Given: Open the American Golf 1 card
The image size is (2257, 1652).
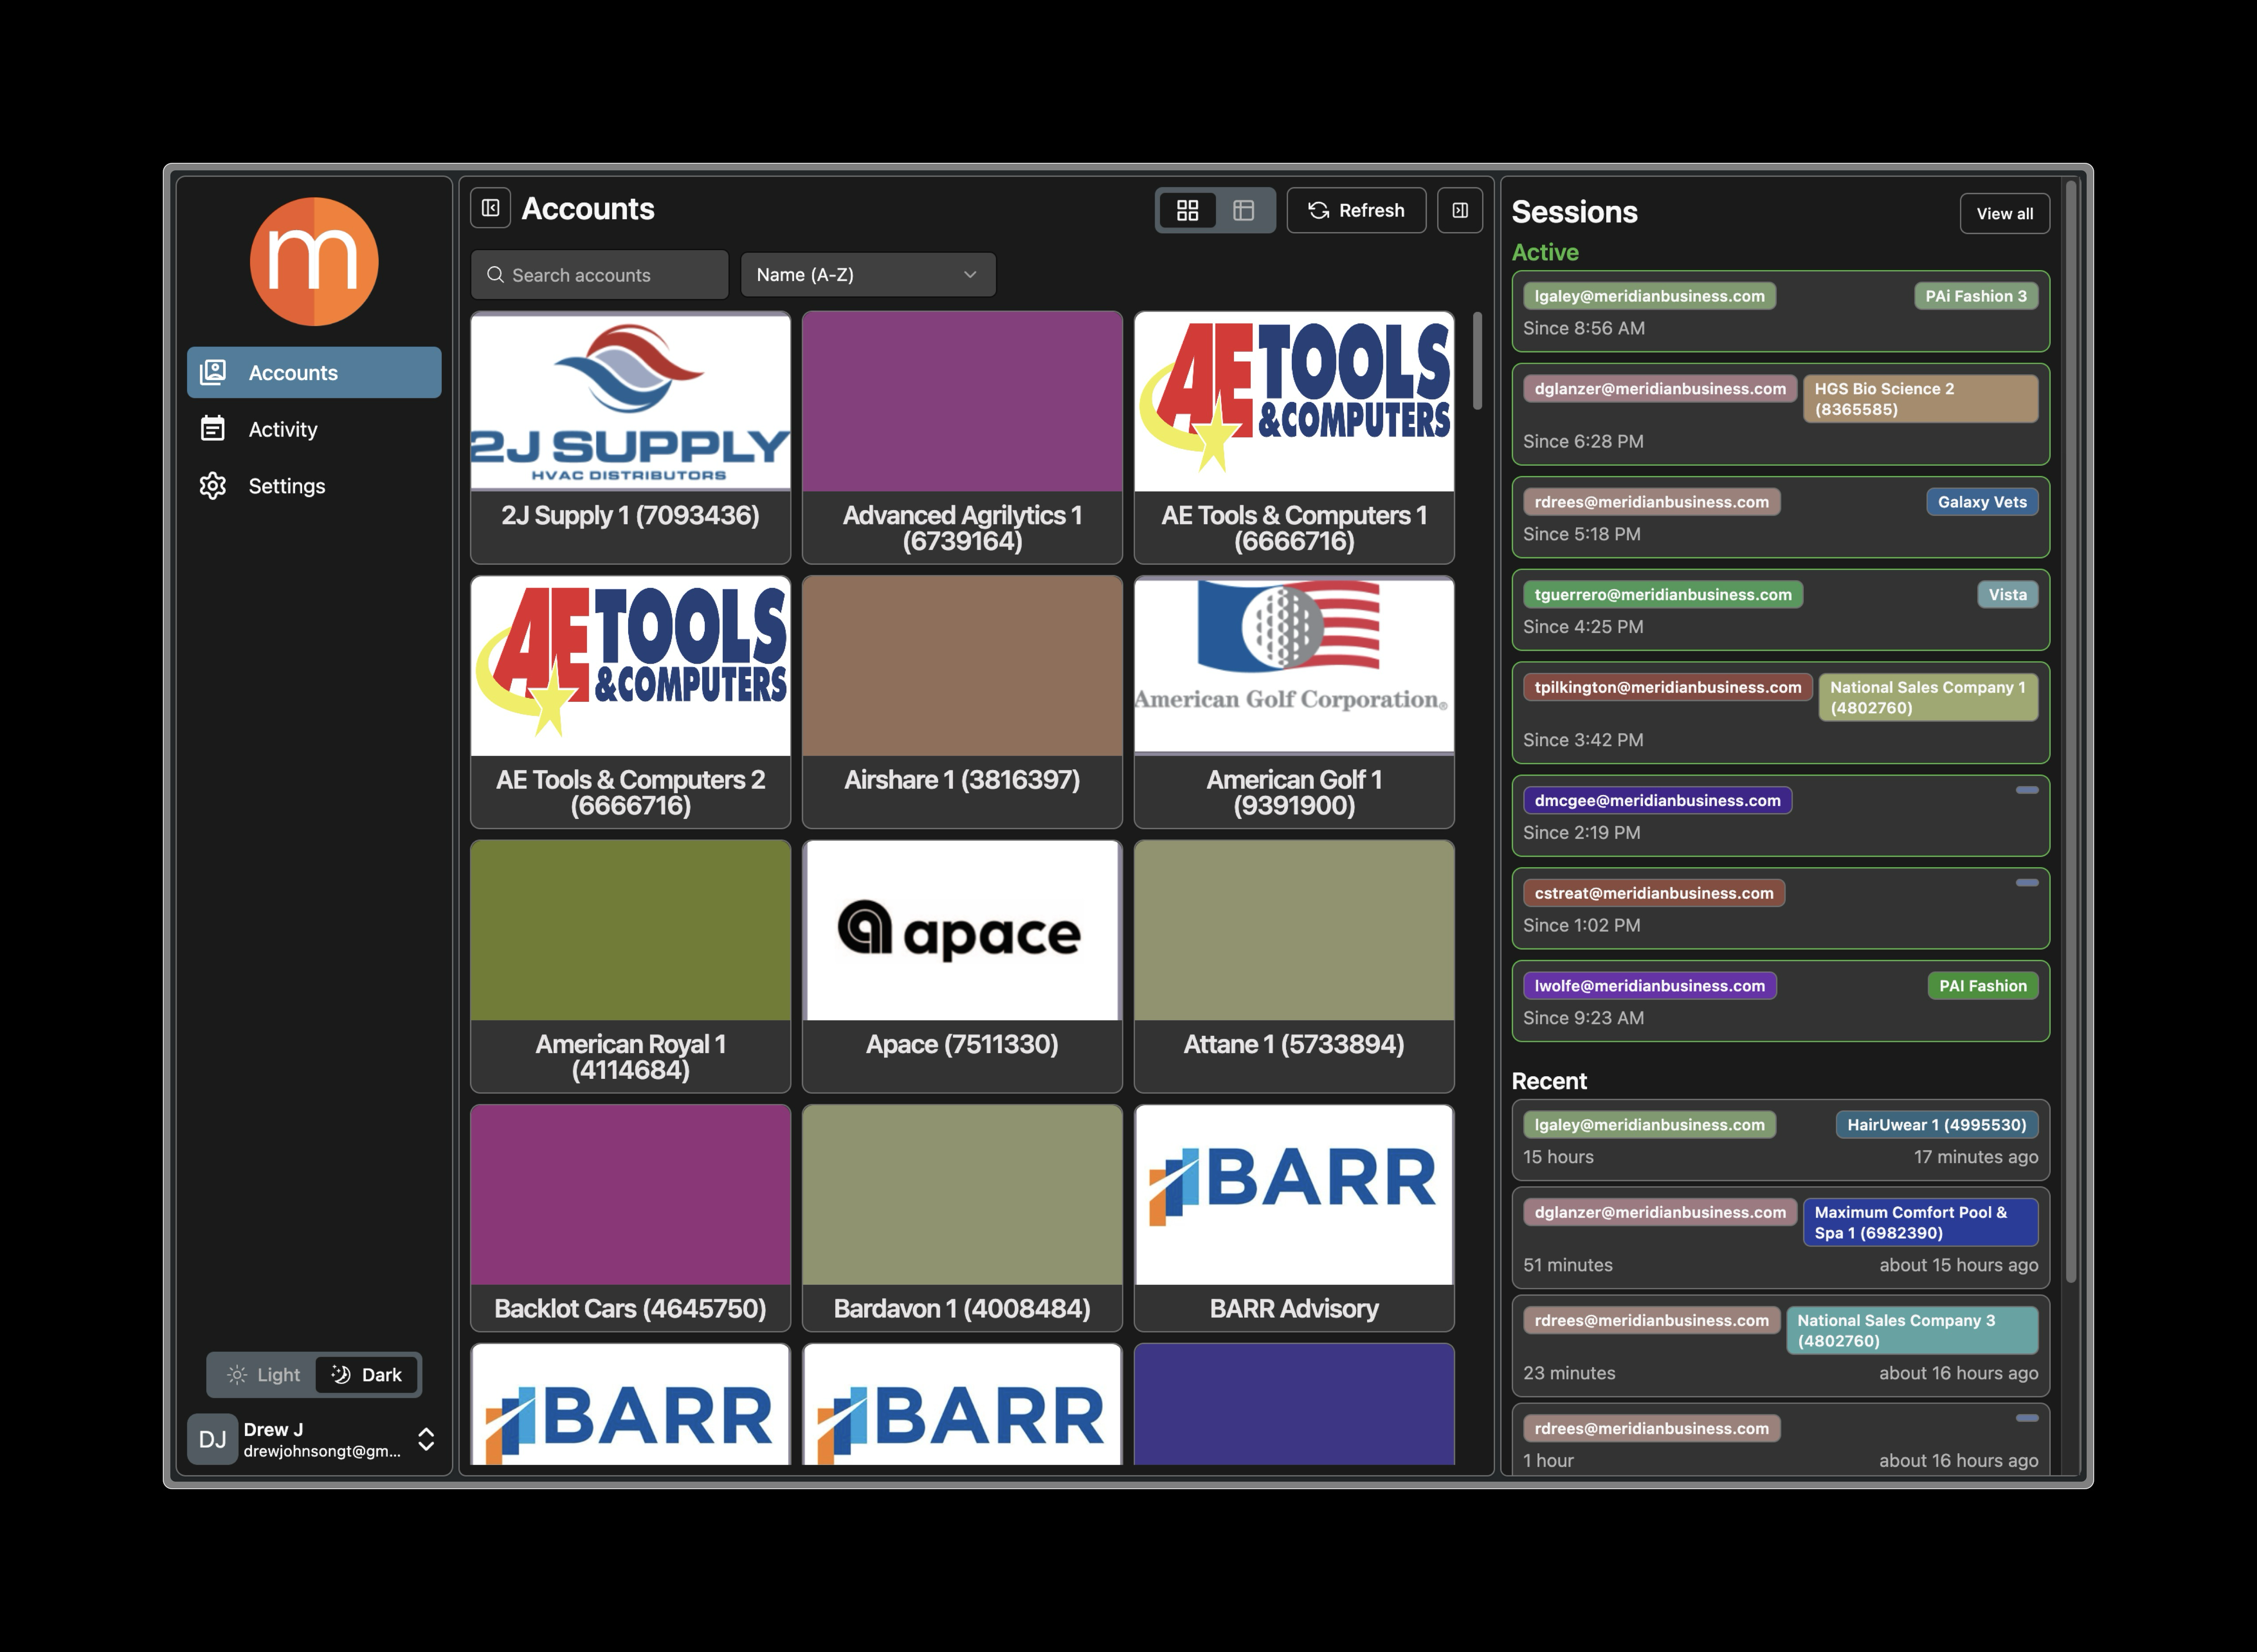Looking at the screenshot, I should (1294, 701).
